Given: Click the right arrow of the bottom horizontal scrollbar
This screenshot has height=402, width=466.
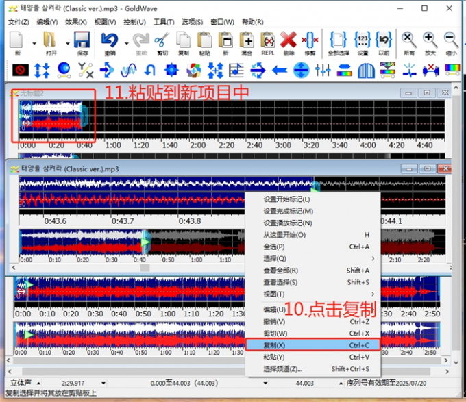Looking at the screenshot, I should (446, 371).
